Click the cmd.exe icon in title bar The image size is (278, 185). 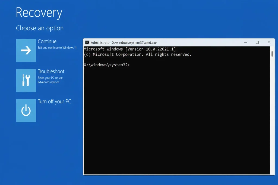point(87,43)
